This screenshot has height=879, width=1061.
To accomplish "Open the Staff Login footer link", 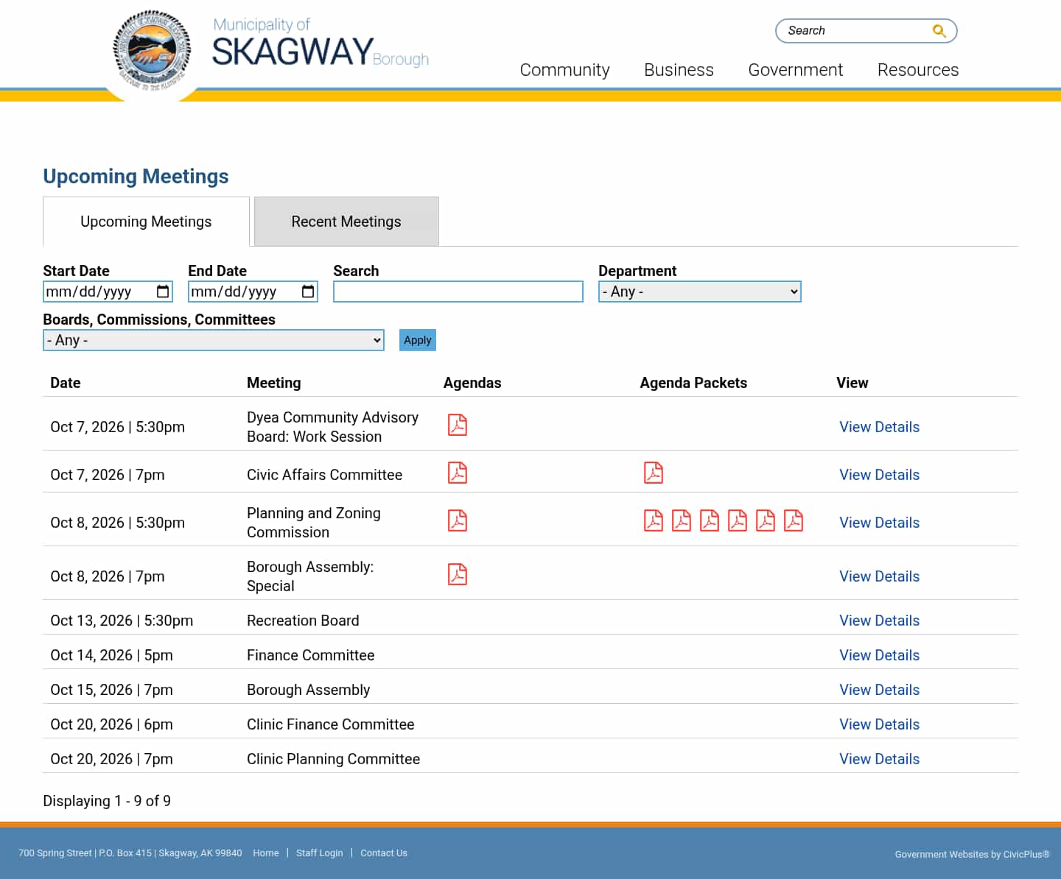I will pyautogui.click(x=319, y=853).
